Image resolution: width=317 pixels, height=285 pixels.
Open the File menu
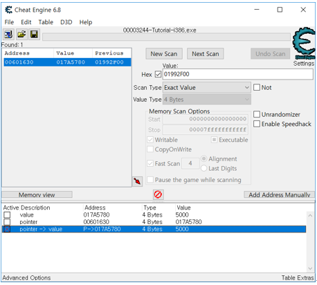9,22
